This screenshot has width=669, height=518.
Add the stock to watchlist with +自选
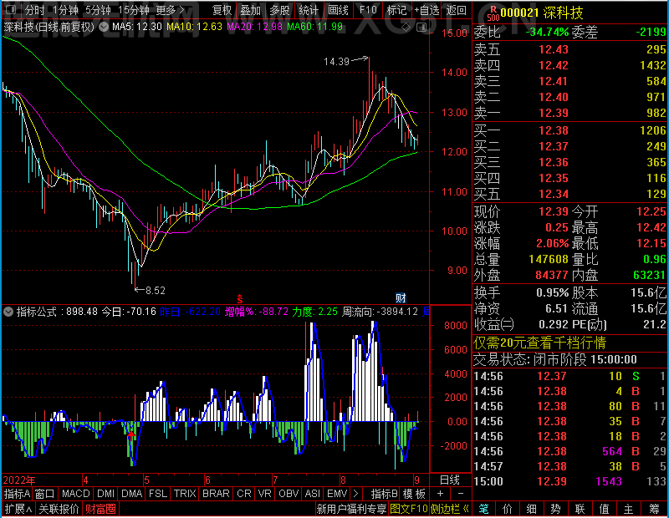click(x=426, y=10)
